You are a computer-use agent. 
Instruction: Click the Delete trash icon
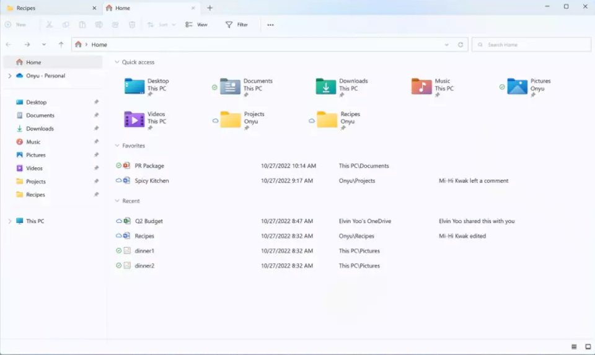coord(132,25)
